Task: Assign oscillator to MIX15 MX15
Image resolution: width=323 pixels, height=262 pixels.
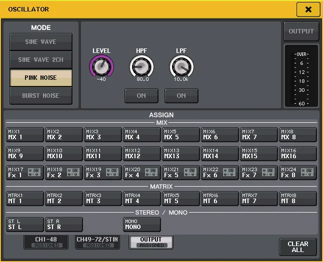Action: (258, 154)
